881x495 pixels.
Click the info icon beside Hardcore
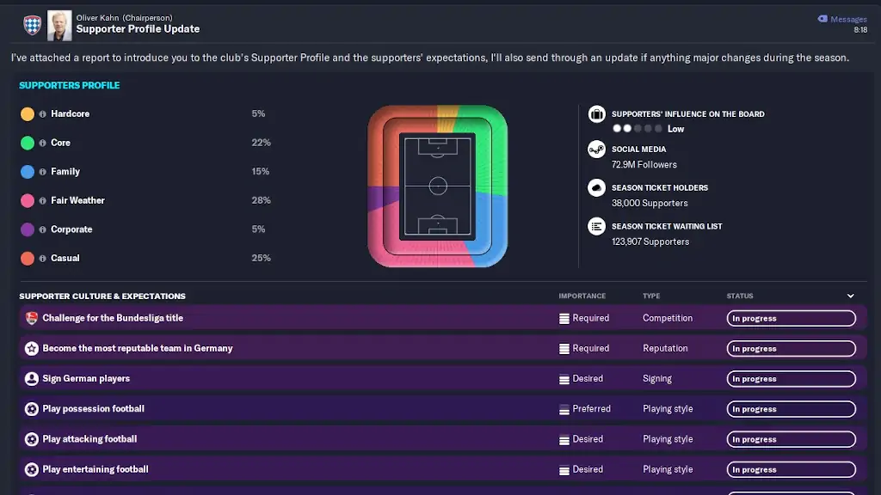[x=42, y=114]
